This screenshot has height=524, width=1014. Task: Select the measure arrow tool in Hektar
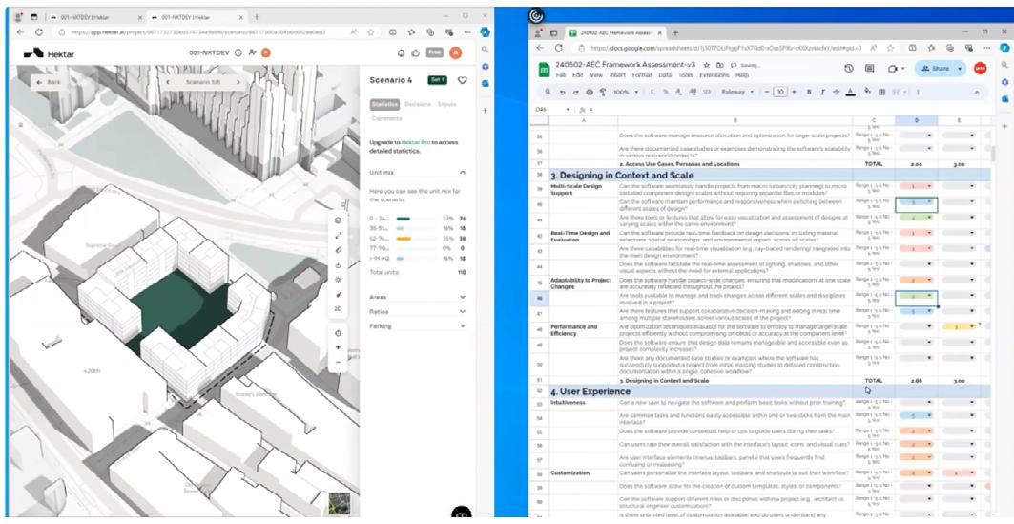click(x=338, y=235)
